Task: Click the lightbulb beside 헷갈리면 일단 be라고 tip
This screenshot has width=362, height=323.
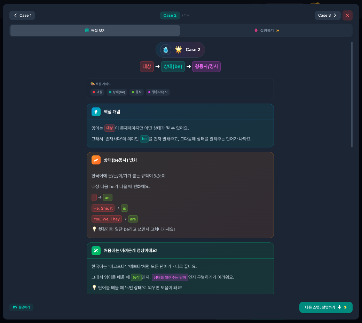Action: 94,229
